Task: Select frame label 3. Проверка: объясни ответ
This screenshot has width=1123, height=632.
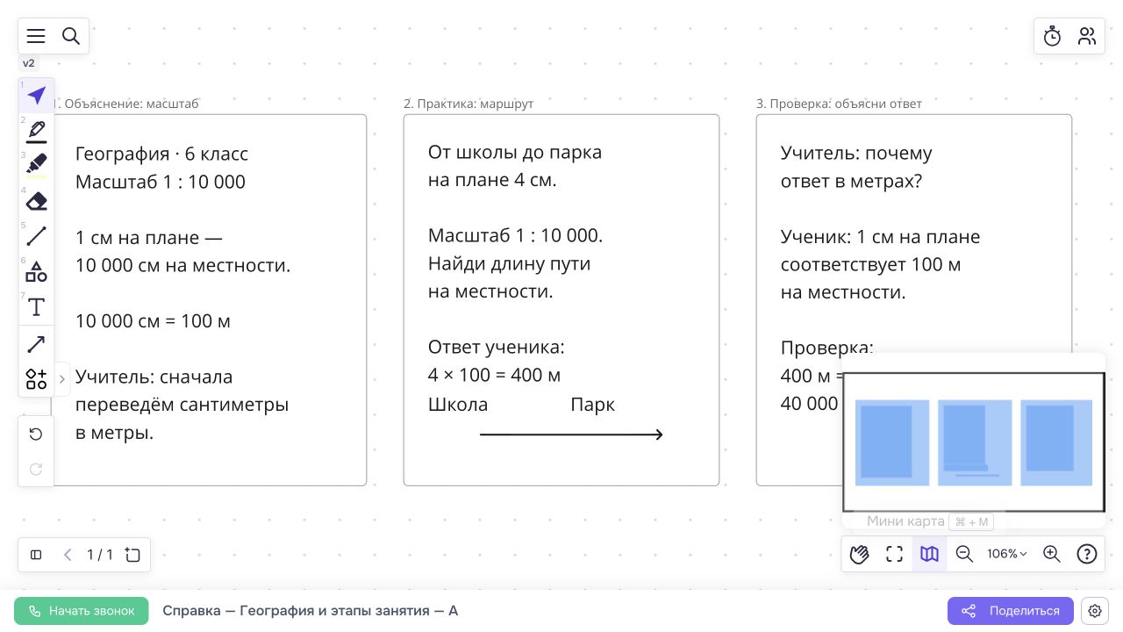Action: pyautogui.click(x=839, y=104)
